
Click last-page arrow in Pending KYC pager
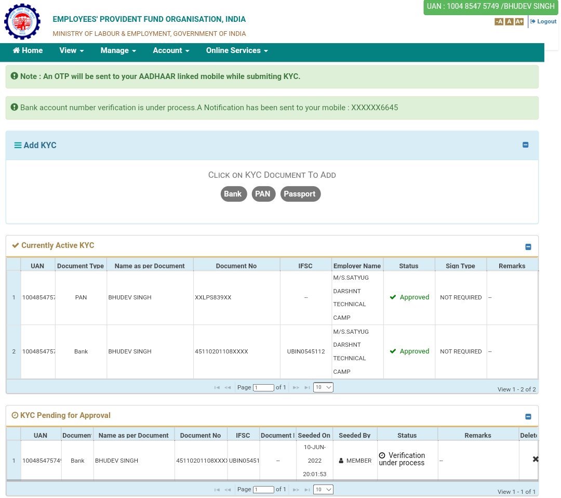(307, 490)
